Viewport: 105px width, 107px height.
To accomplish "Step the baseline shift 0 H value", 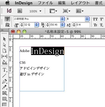I will tap(74, 25).
